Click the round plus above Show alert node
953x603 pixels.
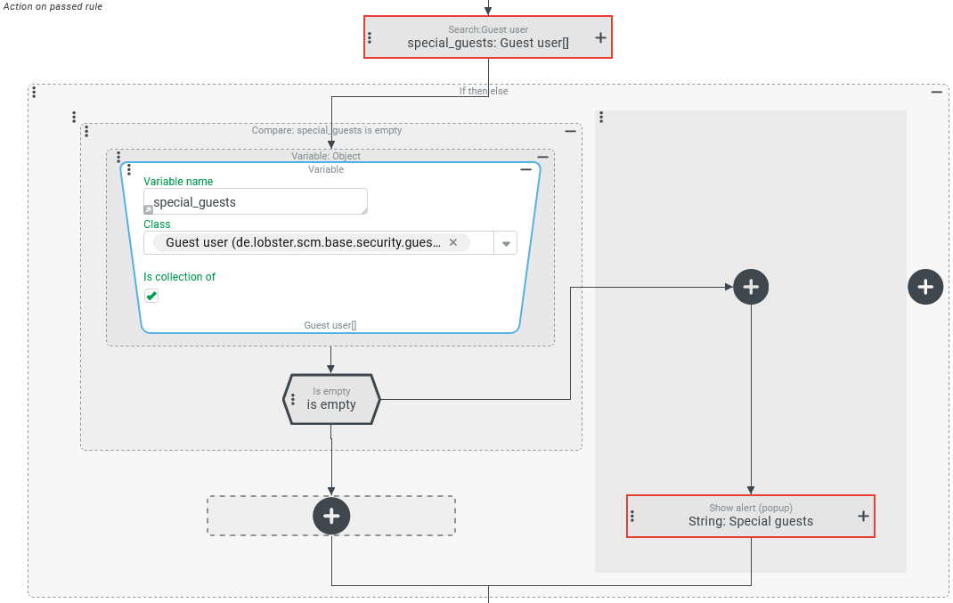(751, 287)
